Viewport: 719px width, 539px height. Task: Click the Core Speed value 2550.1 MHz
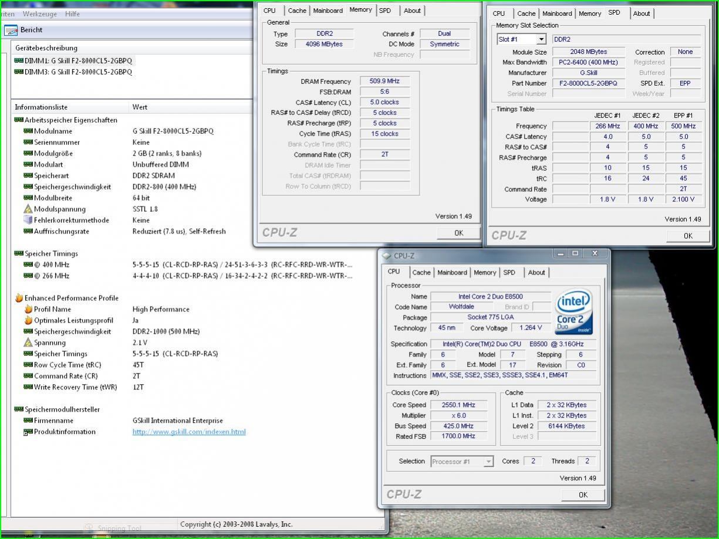tap(459, 405)
